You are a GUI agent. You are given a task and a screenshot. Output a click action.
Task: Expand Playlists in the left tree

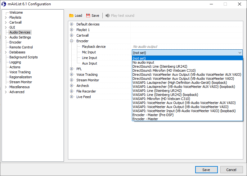pos(6,17)
